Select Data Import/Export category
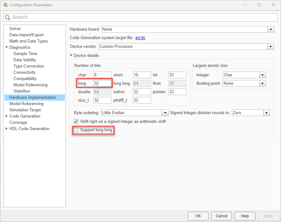 [x=27, y=35]
